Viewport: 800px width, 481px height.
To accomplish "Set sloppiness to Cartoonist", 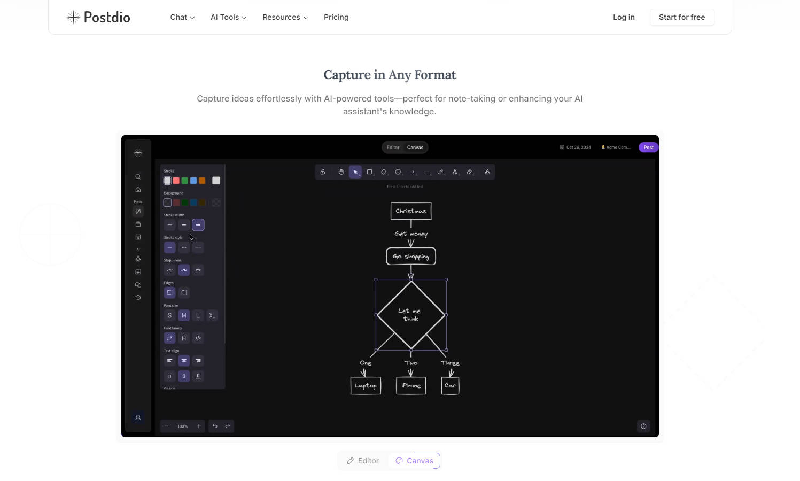I will (198, 270).
